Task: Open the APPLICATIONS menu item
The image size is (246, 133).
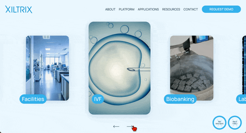Action: (148, 10)
